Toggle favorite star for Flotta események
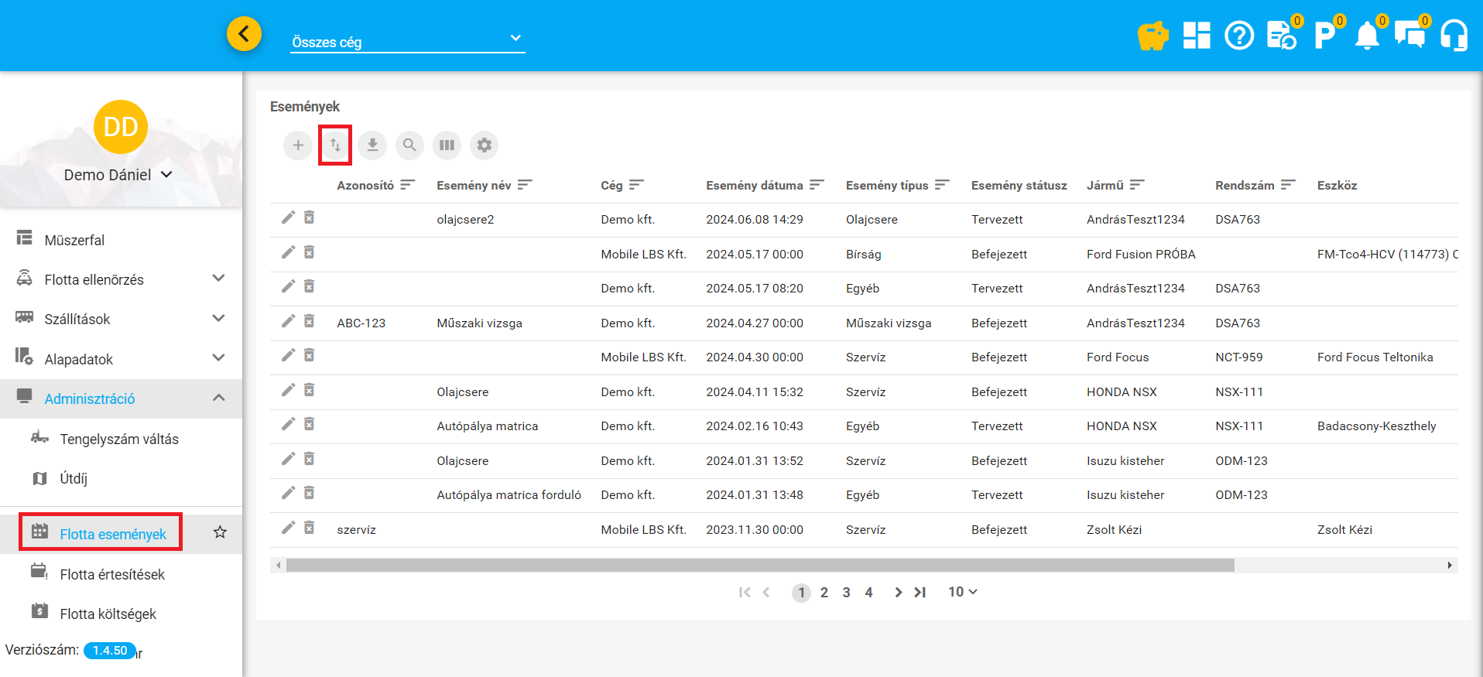This screenshot has height=677, width=1483. (x=220, y=532)
